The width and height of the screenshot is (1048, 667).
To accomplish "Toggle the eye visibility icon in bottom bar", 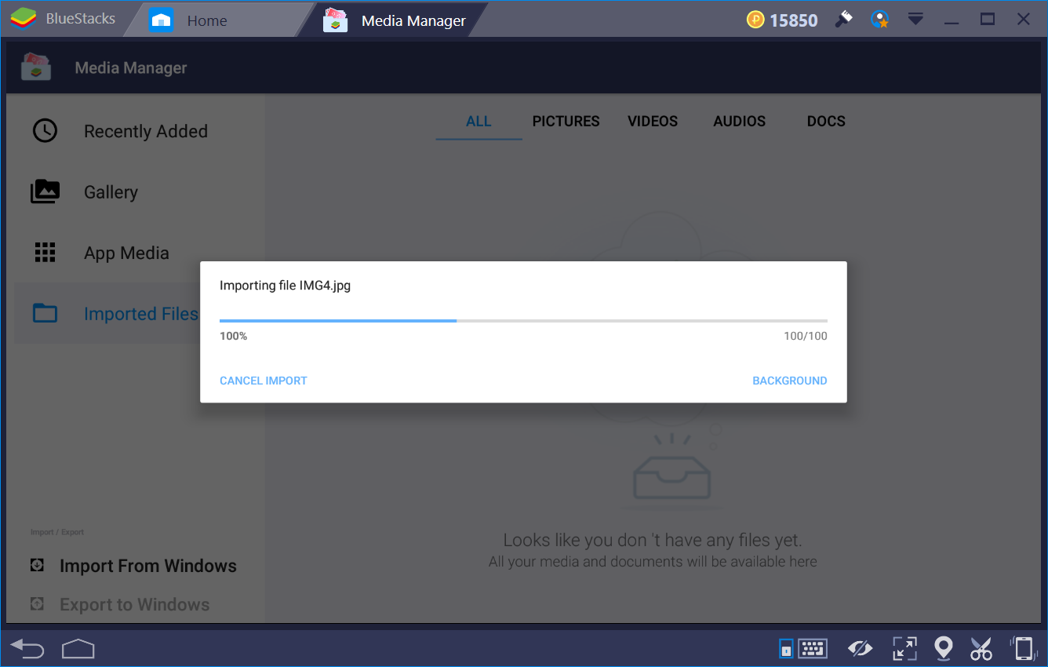I will [x=861, y=648].
